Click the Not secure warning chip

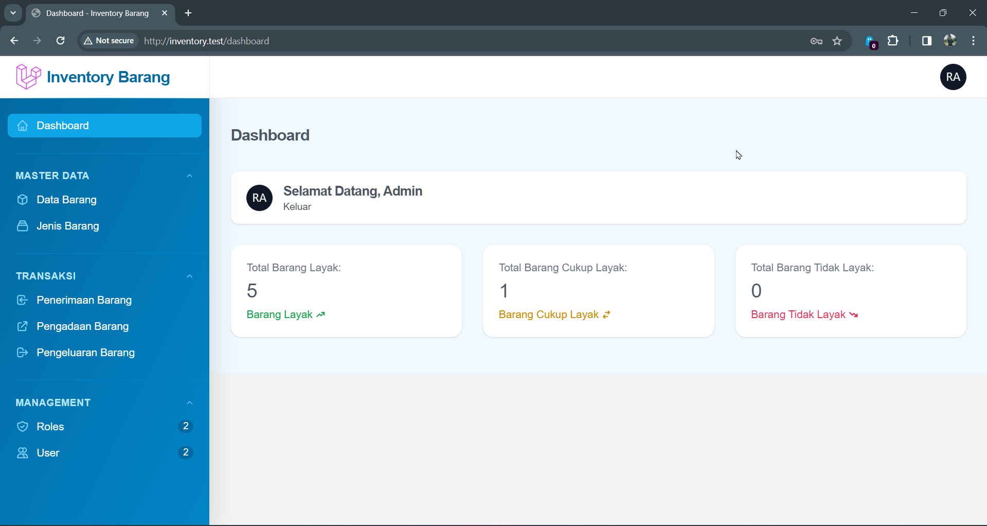click(x=109, y=41)
